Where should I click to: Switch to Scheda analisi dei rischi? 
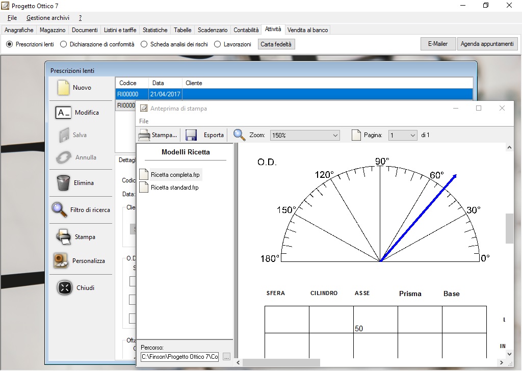tap(144, 44)
